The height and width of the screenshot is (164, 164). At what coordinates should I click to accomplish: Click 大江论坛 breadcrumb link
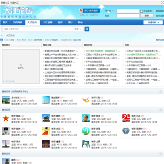10,36
